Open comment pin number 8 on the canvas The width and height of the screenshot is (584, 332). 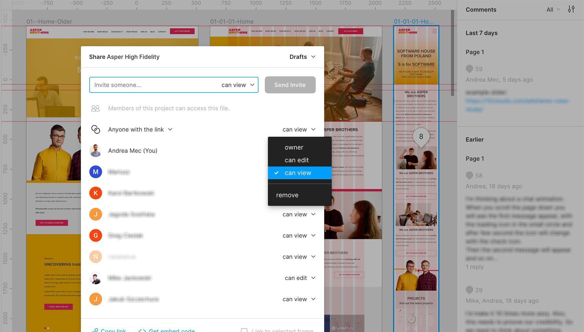tap(421, 137)
